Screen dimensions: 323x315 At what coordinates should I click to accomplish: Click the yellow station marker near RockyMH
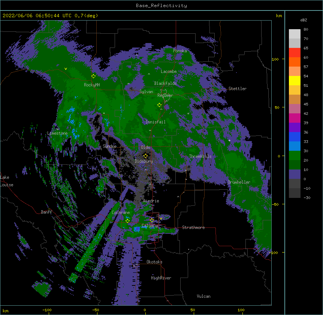(93, 76)
